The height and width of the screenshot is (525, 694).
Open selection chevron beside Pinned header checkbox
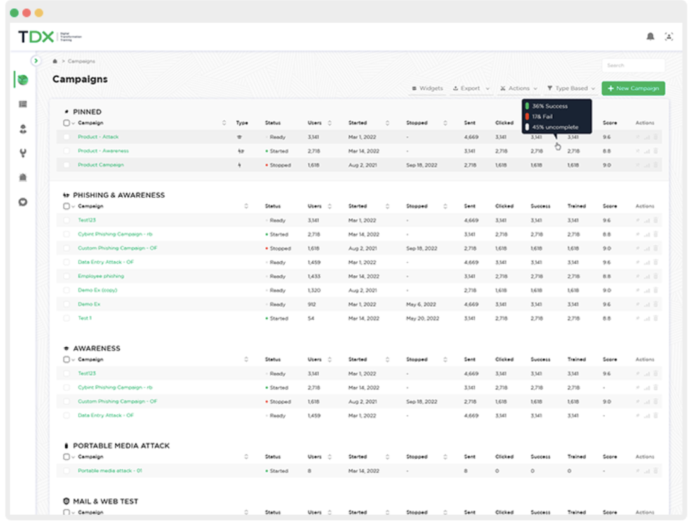coord(73,123)
